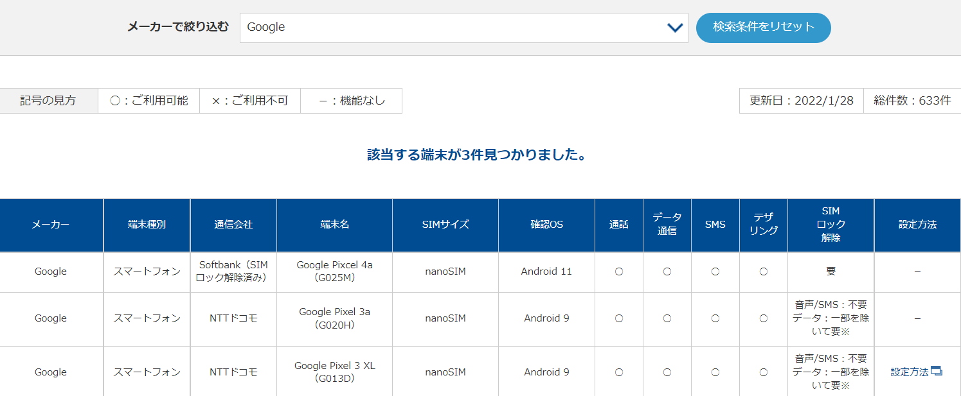Screen dimensions: 961x396
Task: Click the ×:ご利用不可 legend item
Action: (x=250, y=101)
